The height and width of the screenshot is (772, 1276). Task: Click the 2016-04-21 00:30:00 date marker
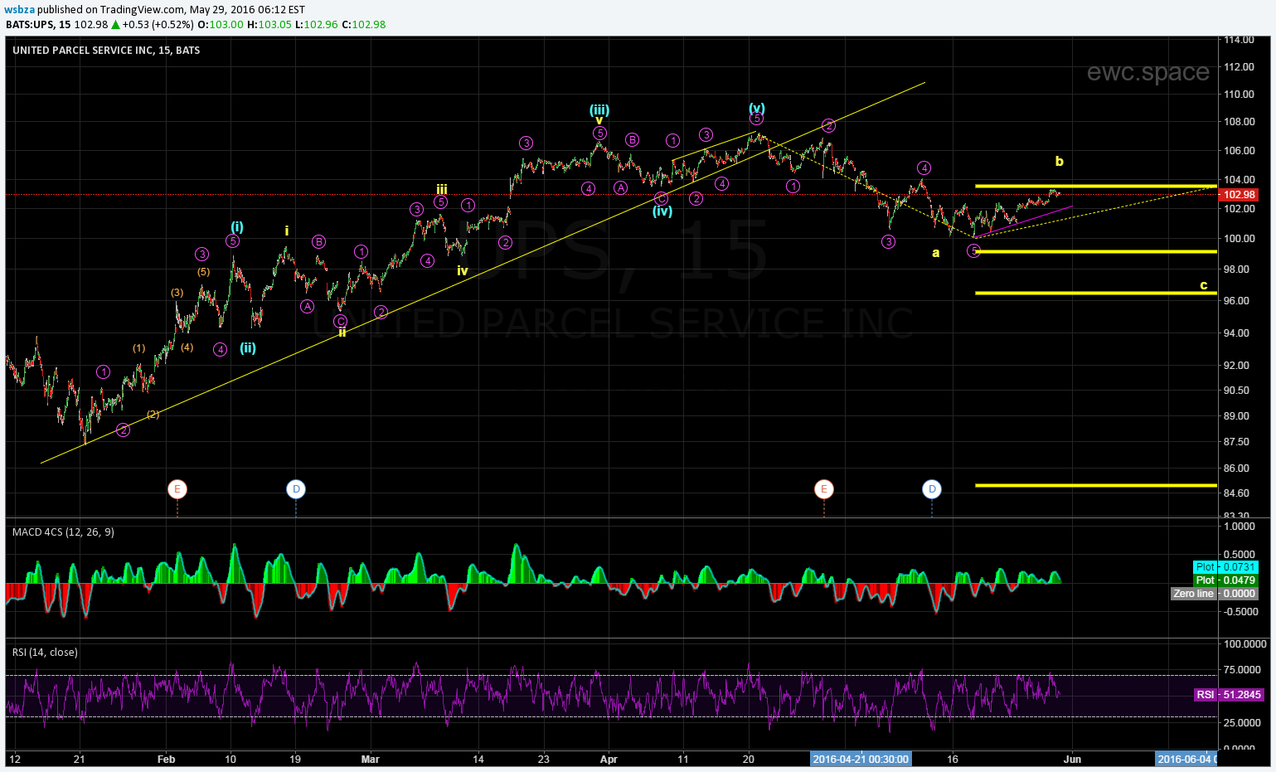(861, 759)
